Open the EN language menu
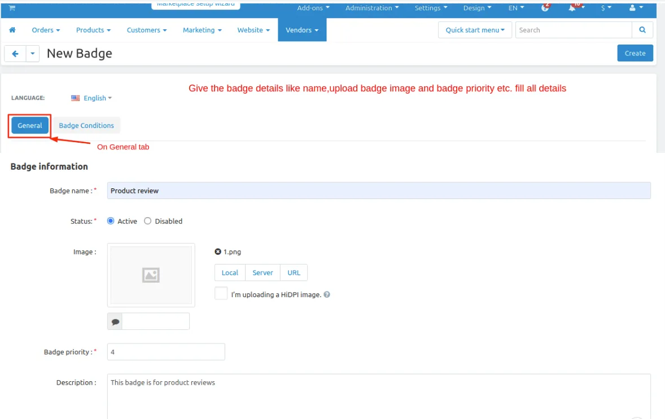The height and width of the screenshot is (419, 665). 516,8
